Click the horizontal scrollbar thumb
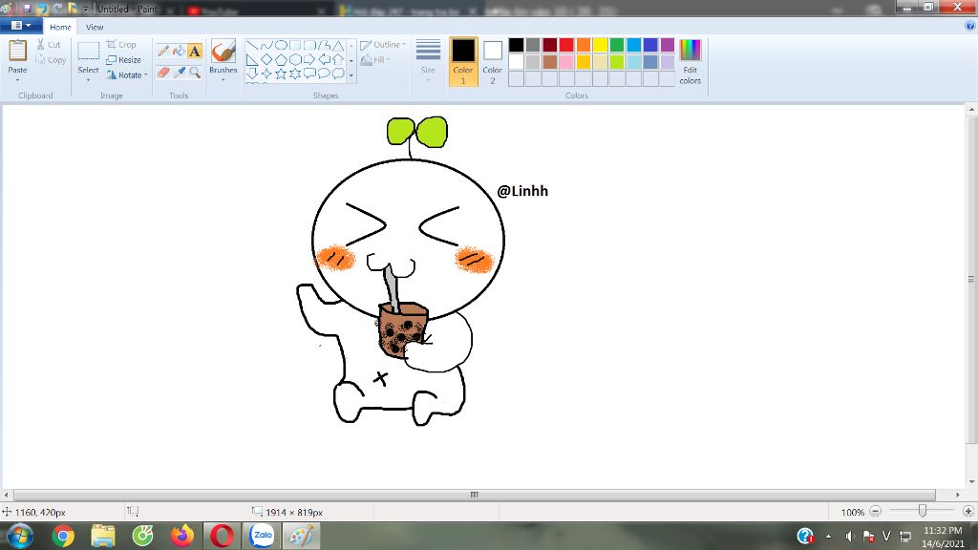The width and height of the screenshot is (978, 550). (474, 495)
